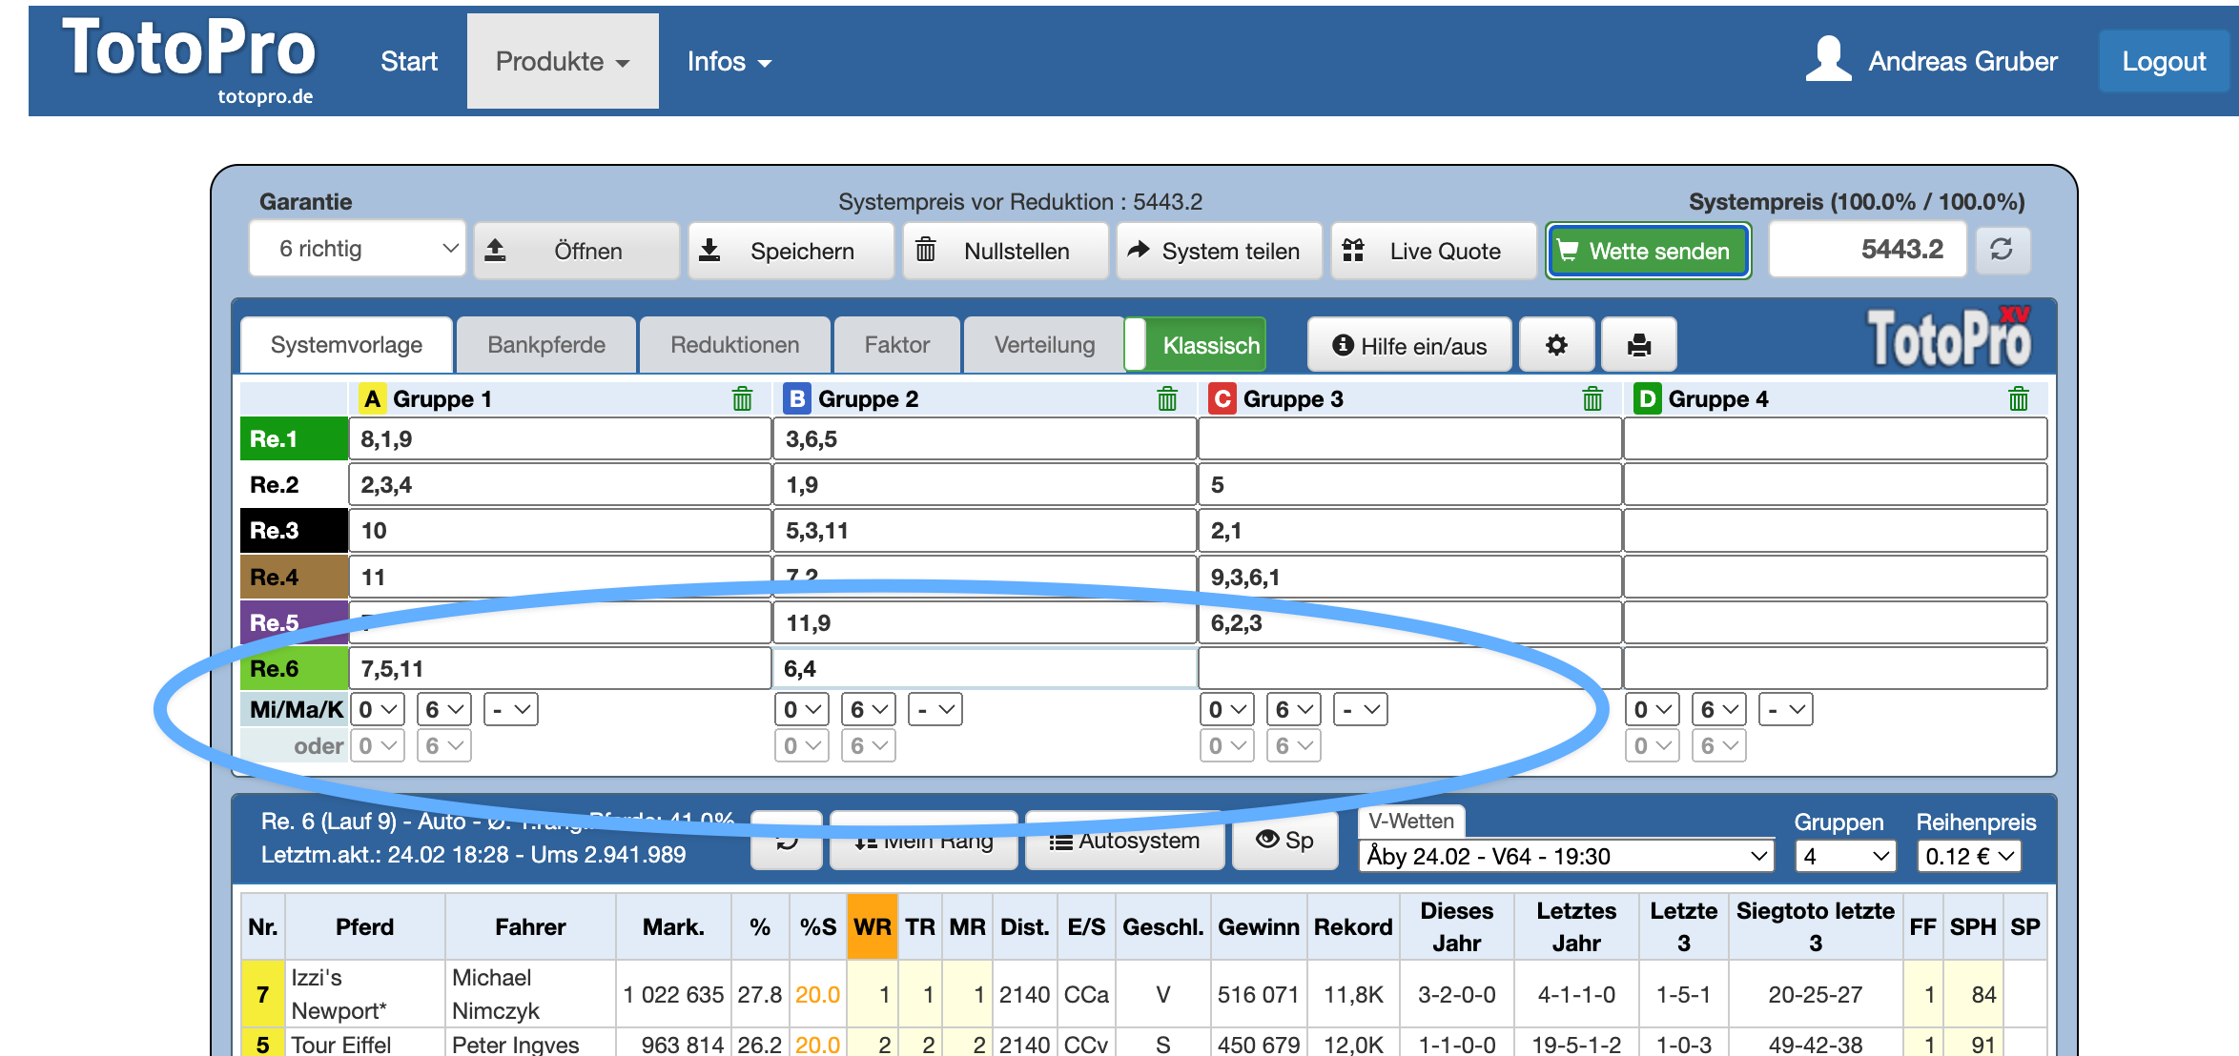
Task: Switch to the Systemvorlage tab
Action: tap(347, 345)
